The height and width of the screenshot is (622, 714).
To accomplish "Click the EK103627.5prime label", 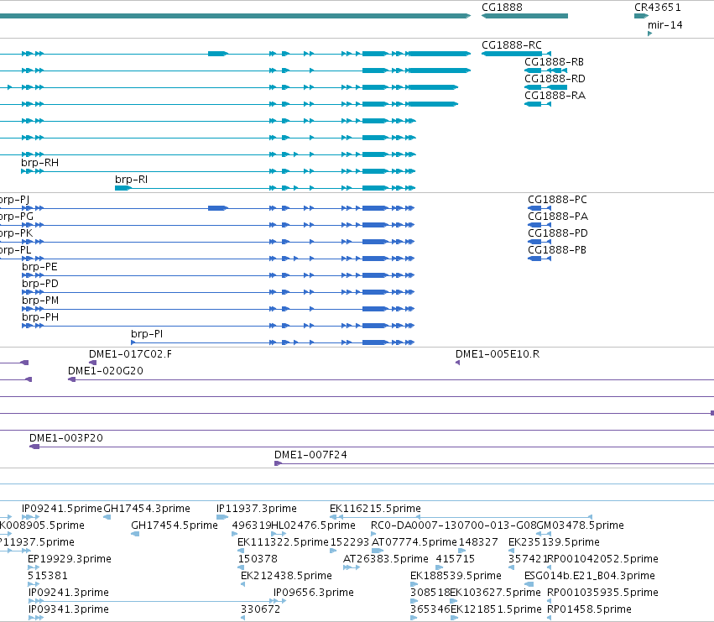I will [495, 593].
